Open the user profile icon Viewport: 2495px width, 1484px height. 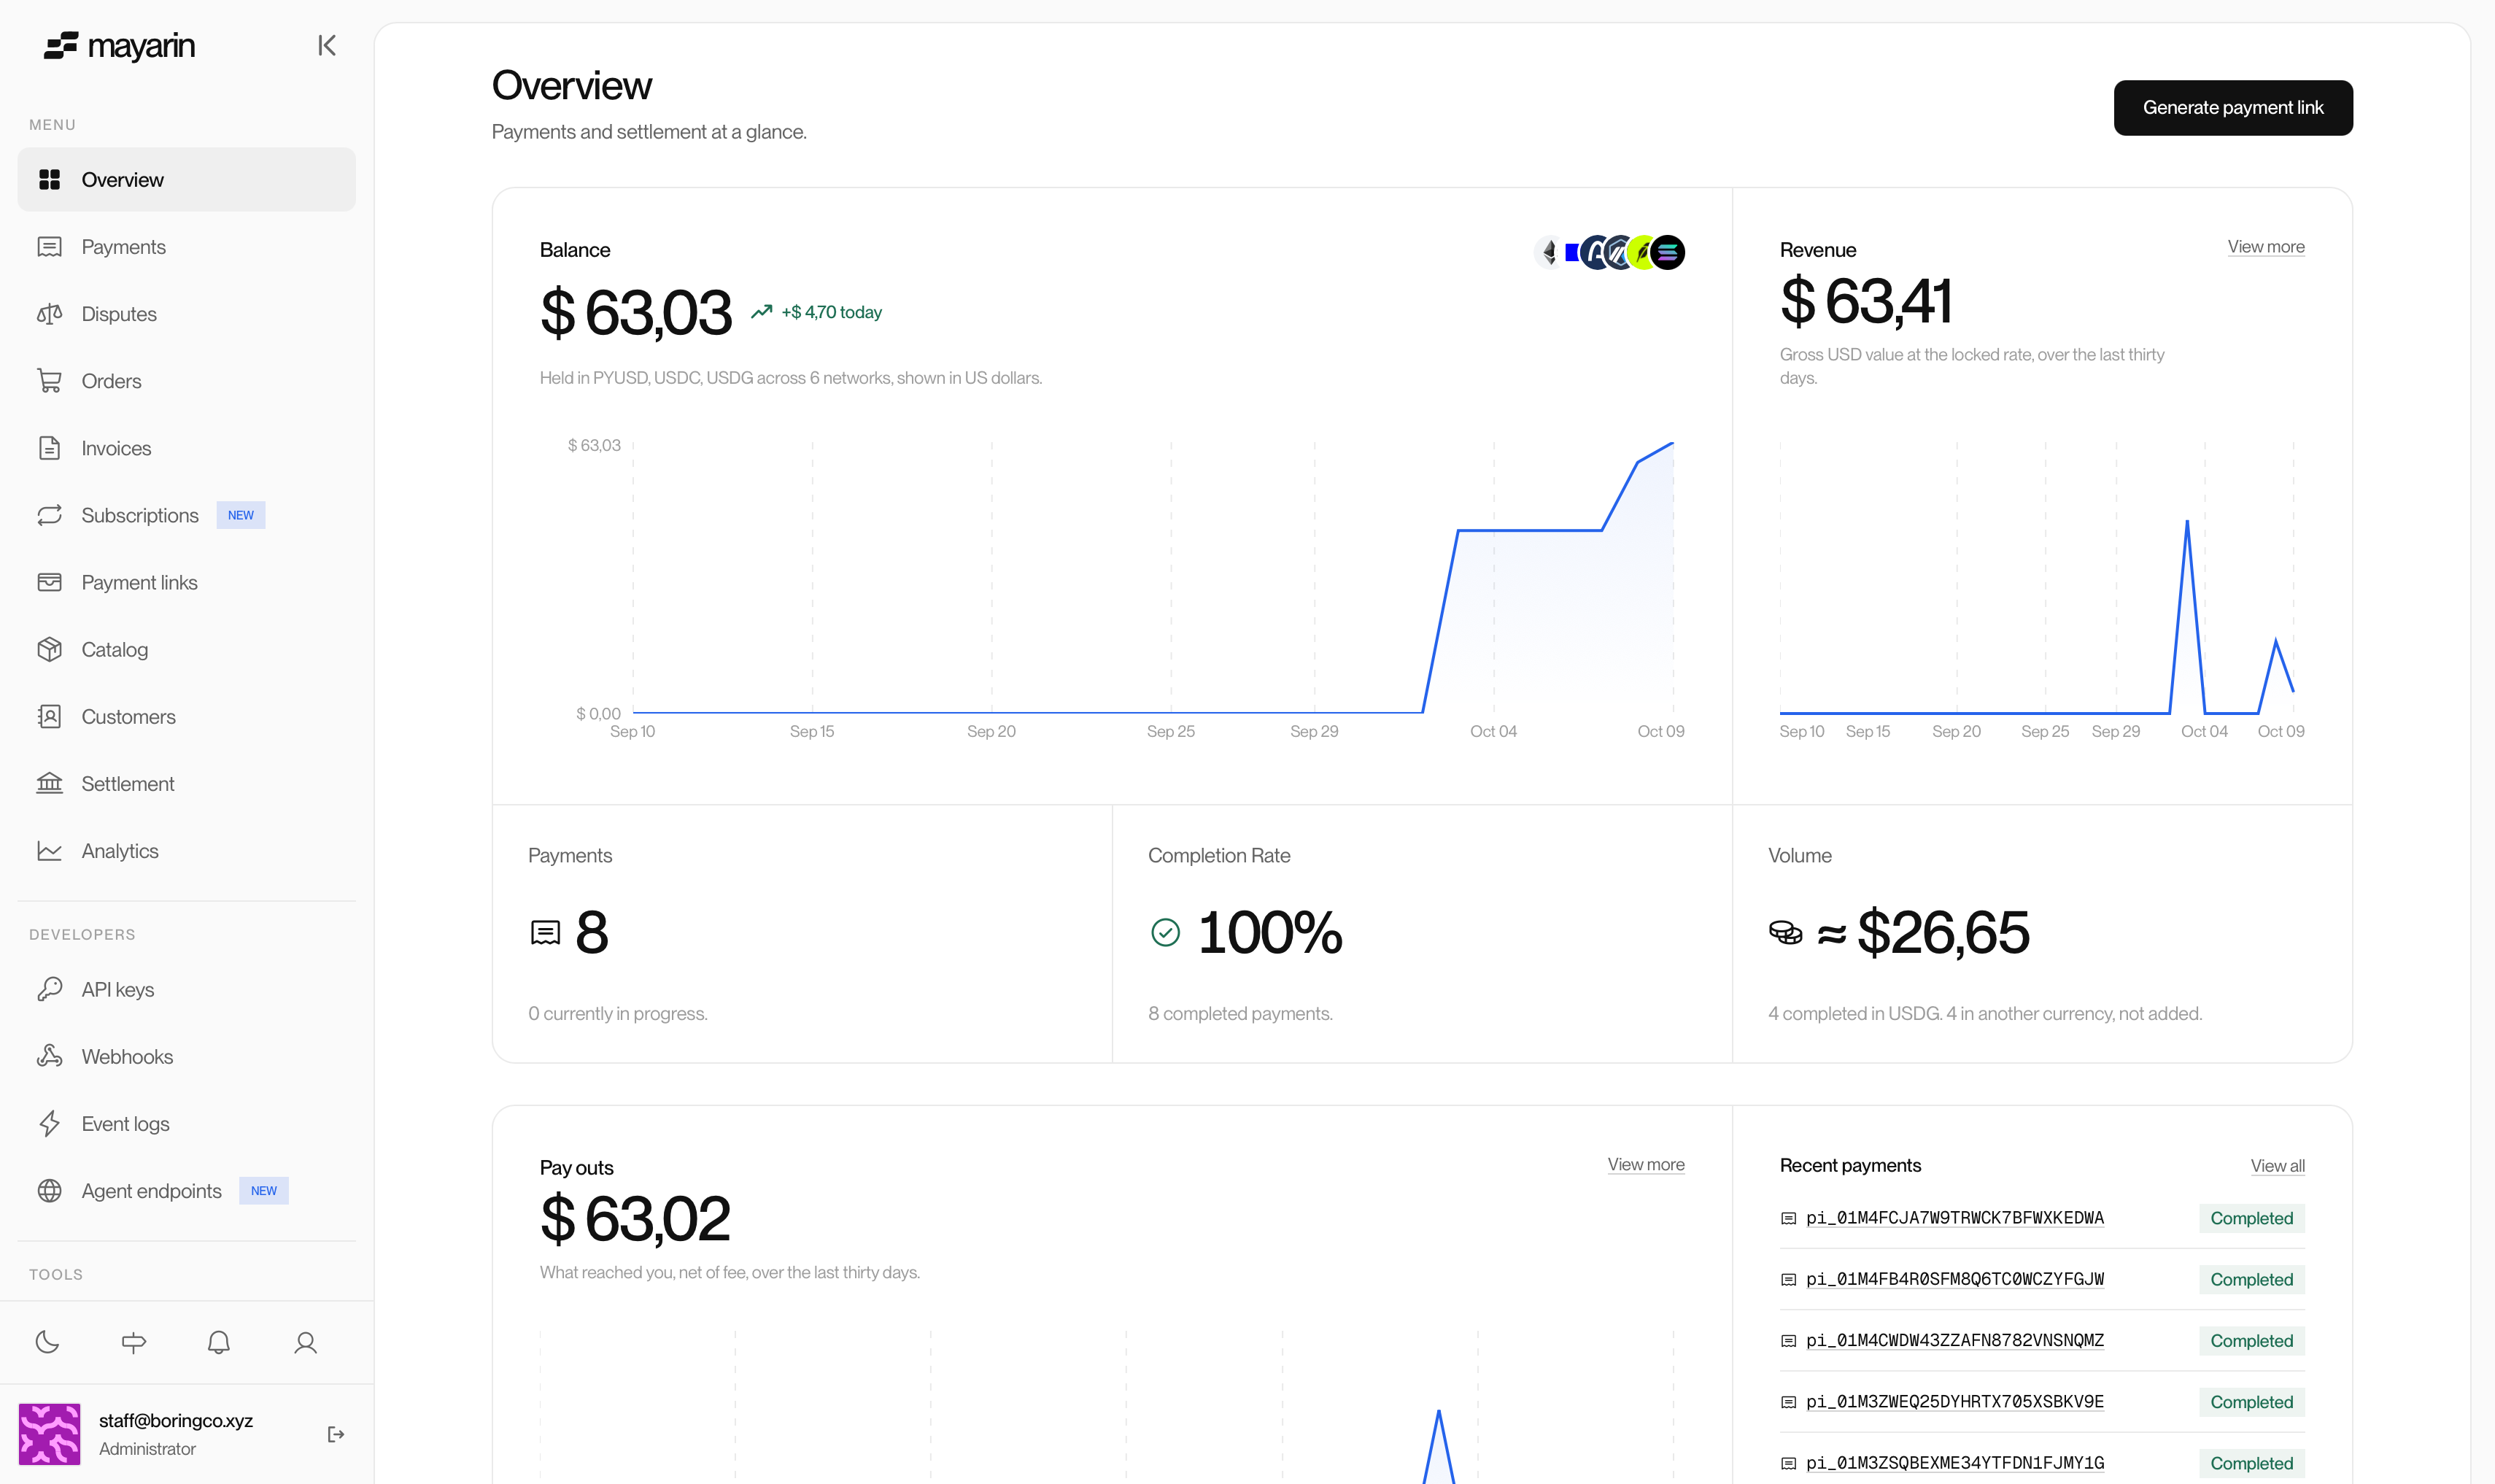(306, 1342)
